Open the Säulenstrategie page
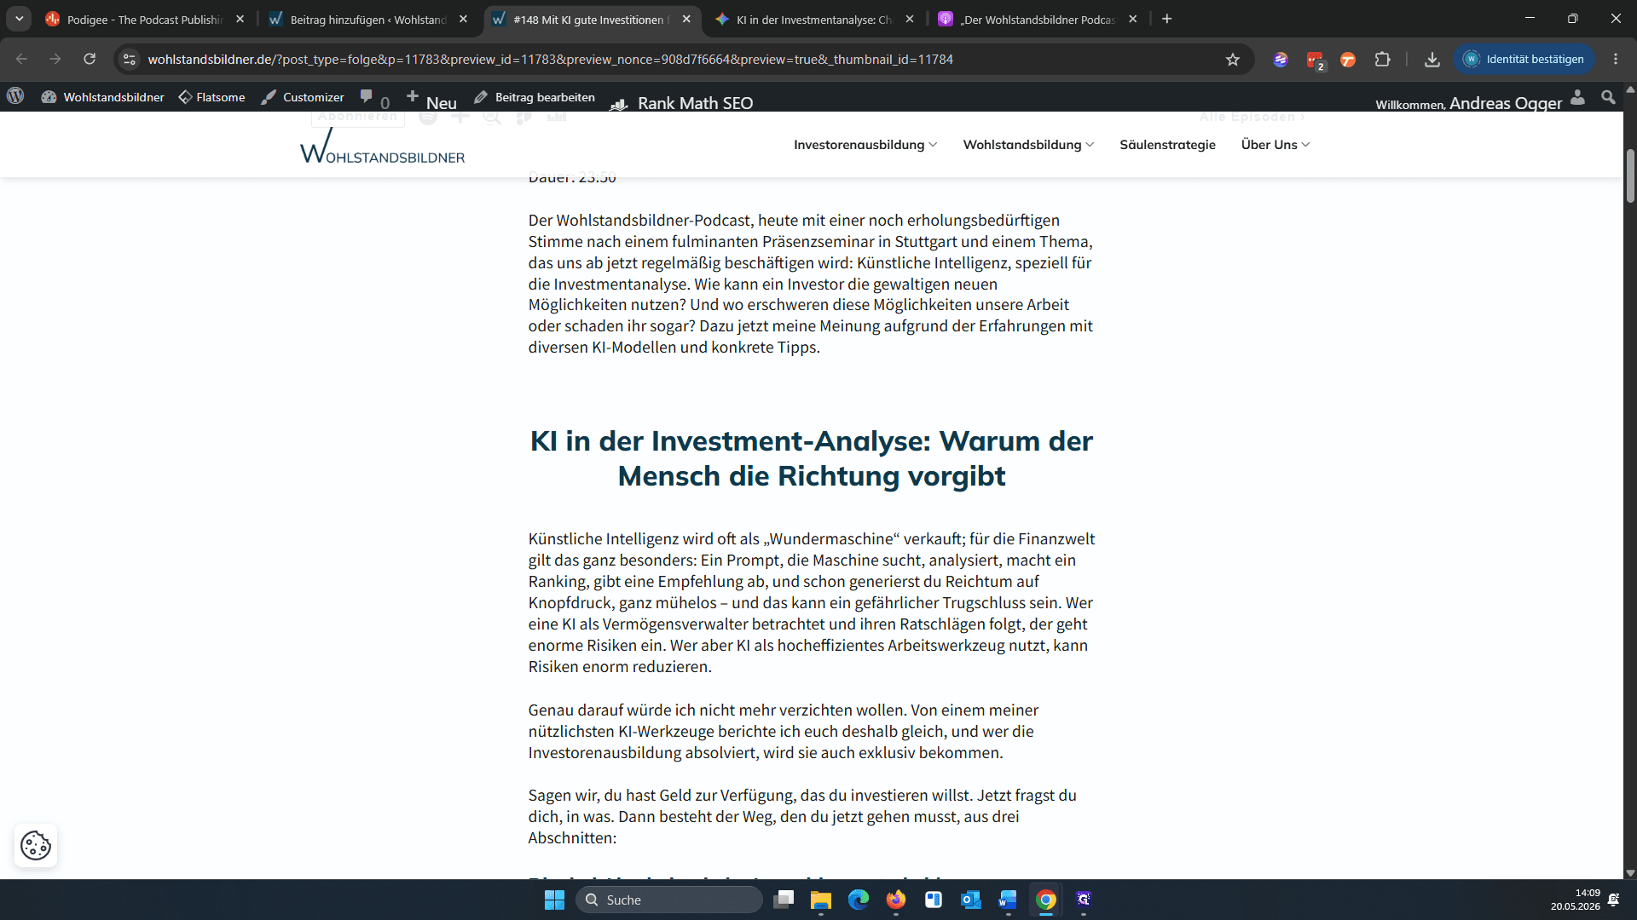Screen dimensions: 1637x920 coord(1167,145)
